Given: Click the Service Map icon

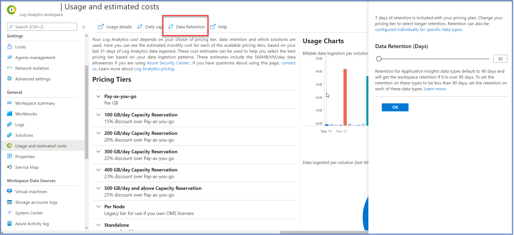Looking at the screenshot, I should (x=10, y=167).
